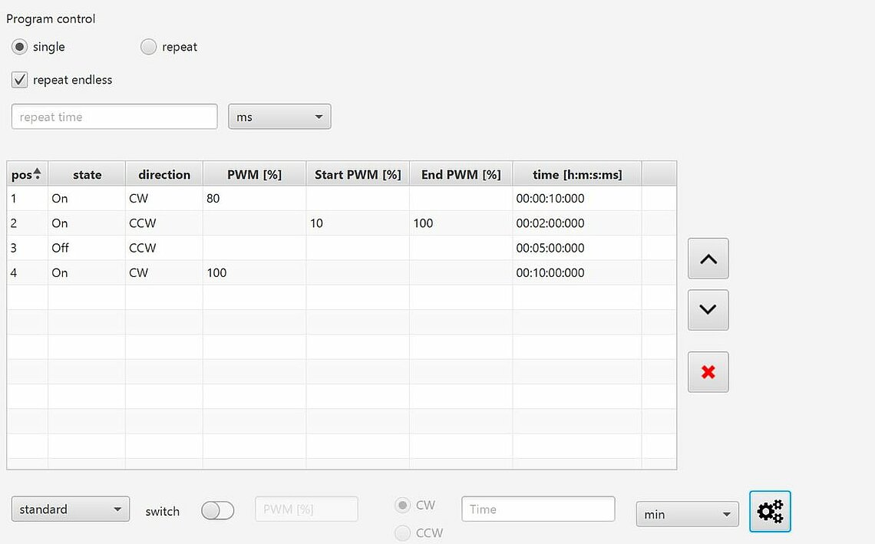875x544 pixels.
Task: Expand the min unit dropdown
Action: (x=687, y=514)
